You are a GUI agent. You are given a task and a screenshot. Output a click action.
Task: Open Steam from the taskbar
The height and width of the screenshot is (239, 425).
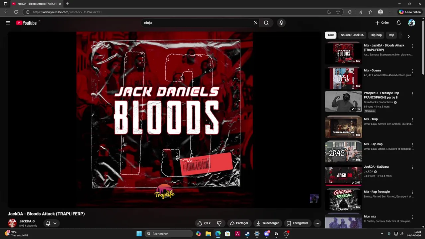pyautogui.click(x=247, y=234)
